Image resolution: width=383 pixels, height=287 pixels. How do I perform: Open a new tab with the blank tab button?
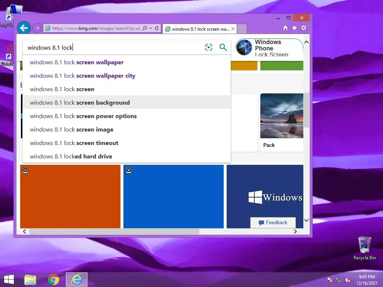(x=242, y=29)
